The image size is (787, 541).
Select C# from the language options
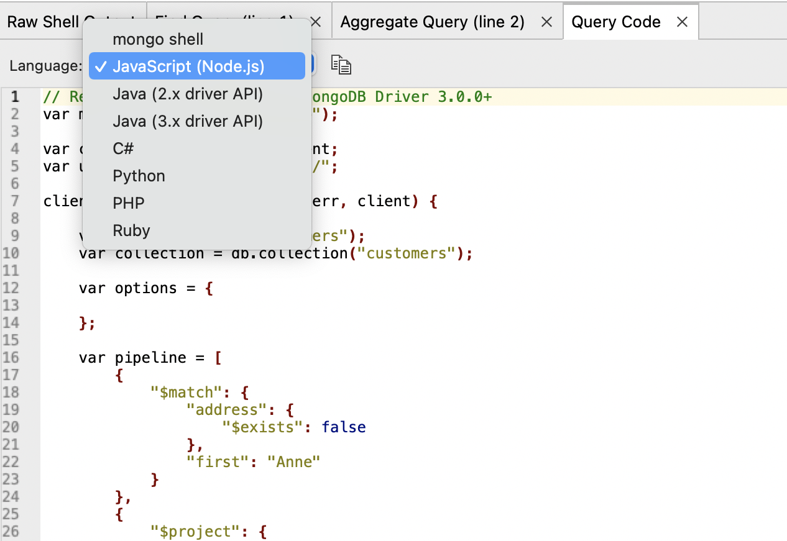[121, 148]
